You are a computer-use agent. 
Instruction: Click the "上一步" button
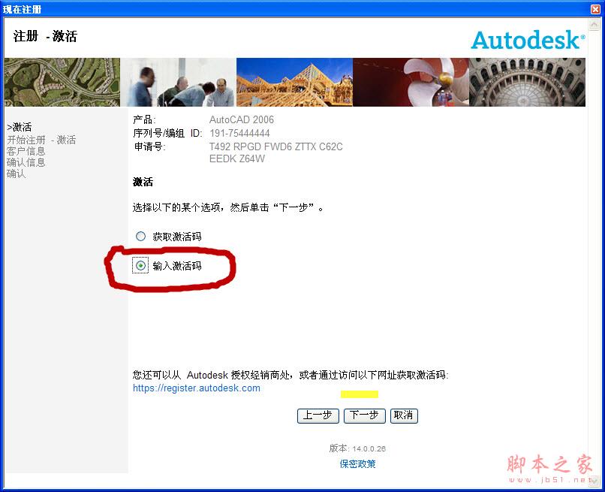pos(318,415)
